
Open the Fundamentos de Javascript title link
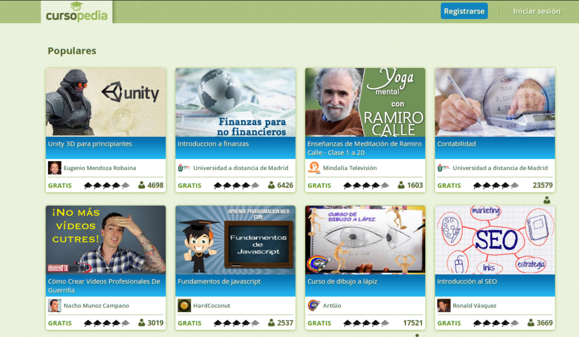click(219, 282)
